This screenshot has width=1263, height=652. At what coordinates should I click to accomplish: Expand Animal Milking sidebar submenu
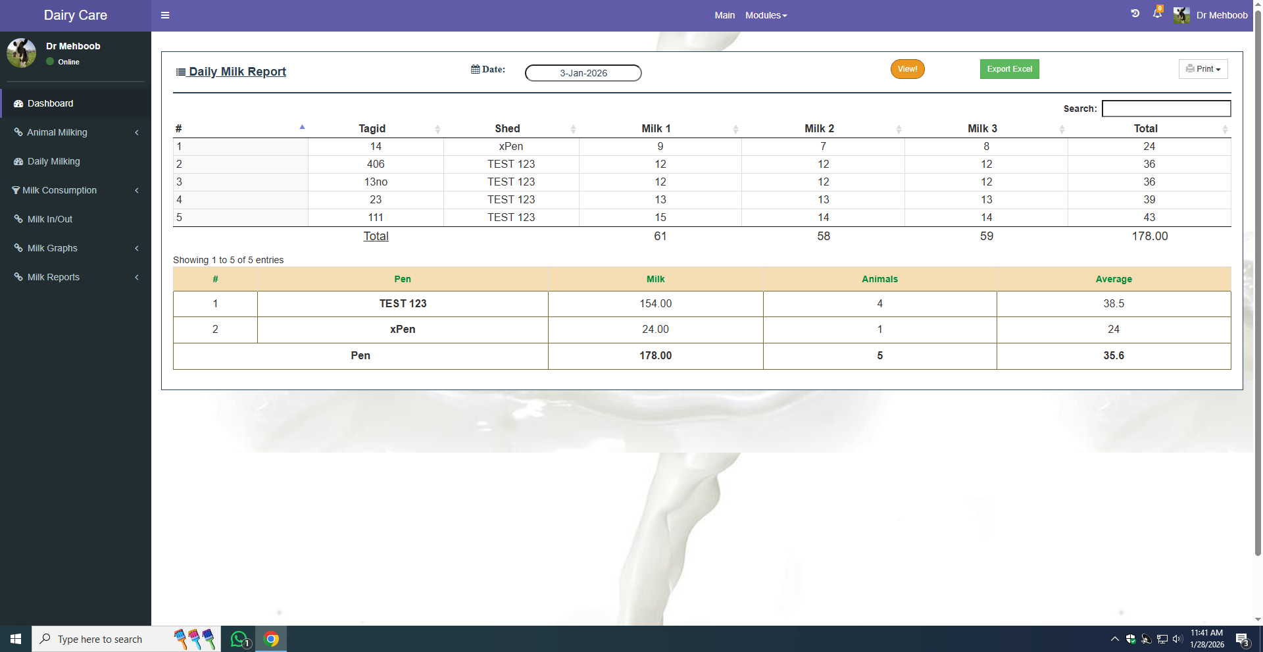76,132
